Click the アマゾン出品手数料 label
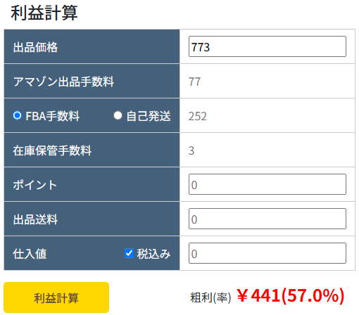359x315 pixels. pos(63,82)
